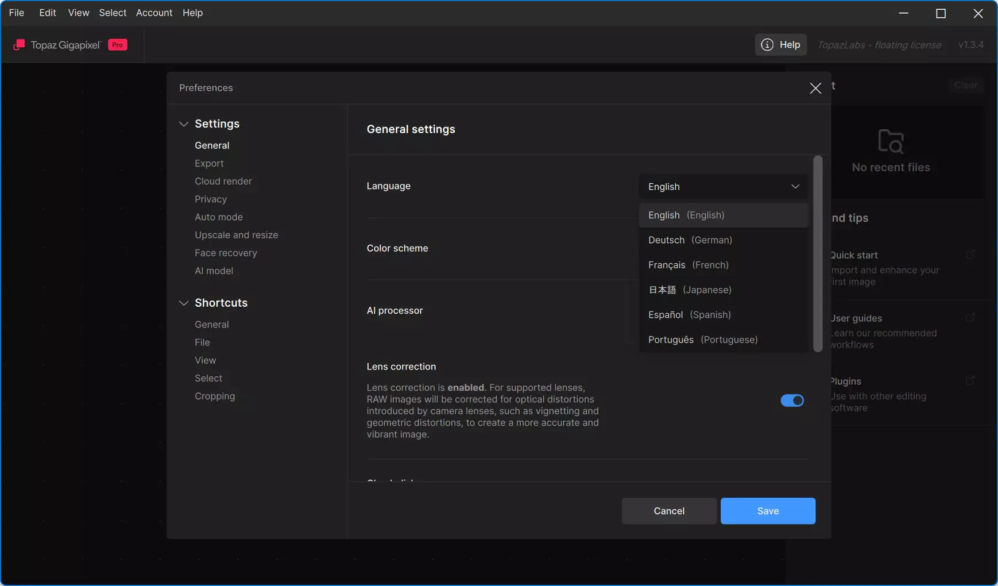Click the v1.3.4 version label
The image size is (998, 586).
971,45
